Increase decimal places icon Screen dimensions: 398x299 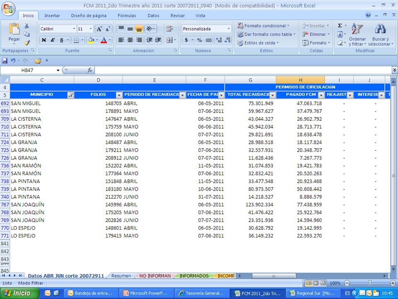coord(218,40)
